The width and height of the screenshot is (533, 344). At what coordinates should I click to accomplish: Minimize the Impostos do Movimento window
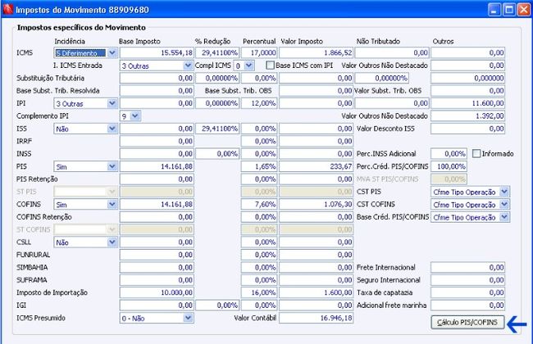[x=495, y=10]
